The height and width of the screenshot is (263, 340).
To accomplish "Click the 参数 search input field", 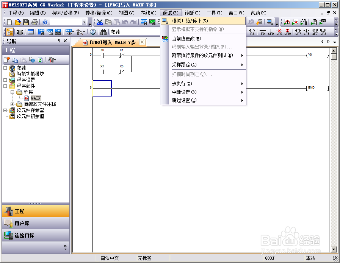I will [135, 32].
